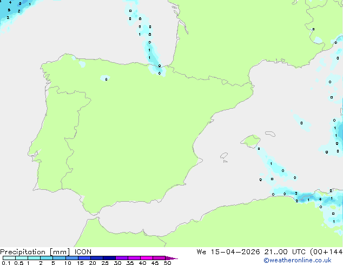The image size is (343, 265).
Task: Click the "0.5" legend scale label
Action: click(18, 263)
